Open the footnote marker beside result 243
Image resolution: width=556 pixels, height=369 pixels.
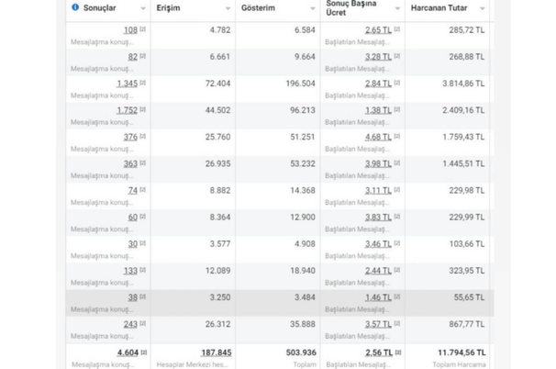tap(143, 323)
